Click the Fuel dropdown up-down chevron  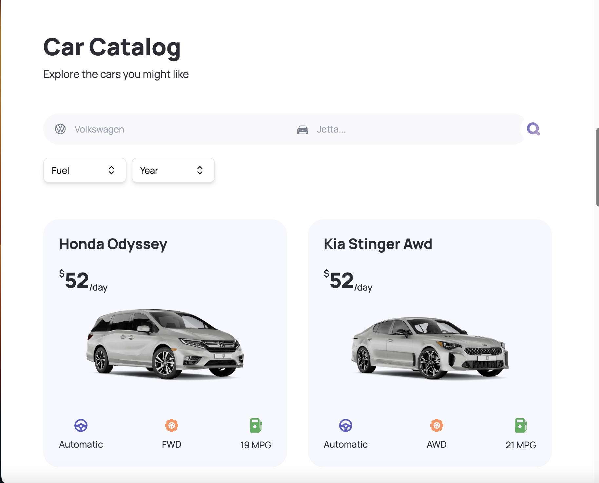tap(111, 170)
